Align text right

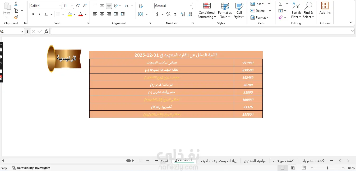[109, 14]
